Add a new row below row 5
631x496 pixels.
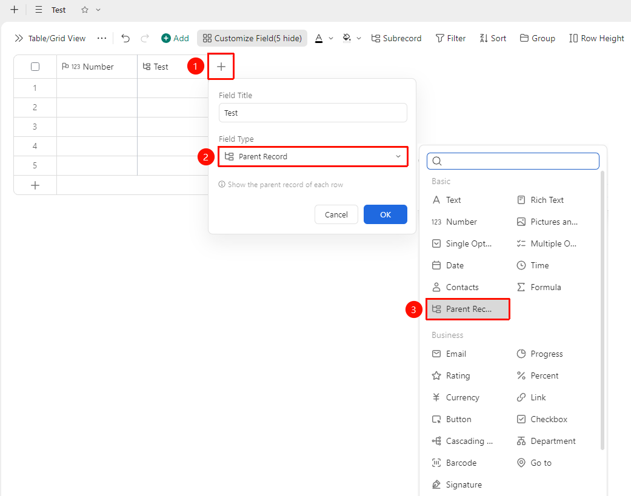(x=35, y=185)
